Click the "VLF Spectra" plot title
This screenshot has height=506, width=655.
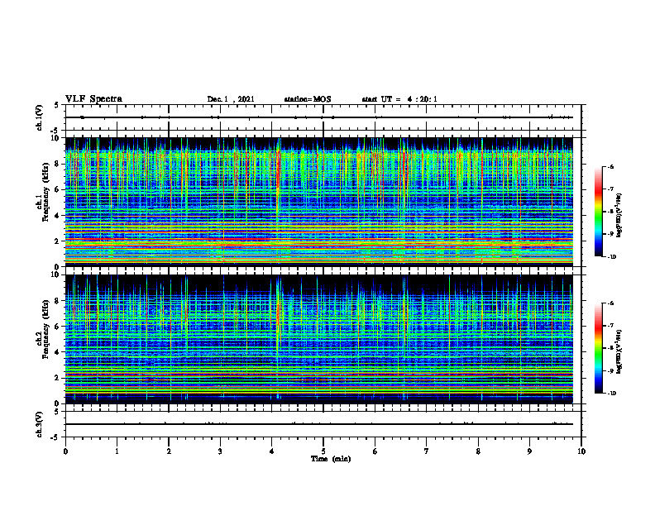[93, 99]
